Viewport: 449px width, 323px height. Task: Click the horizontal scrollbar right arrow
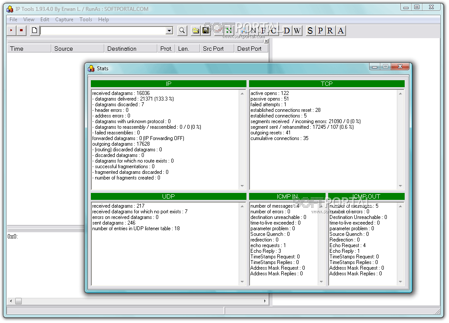point(265,301)
